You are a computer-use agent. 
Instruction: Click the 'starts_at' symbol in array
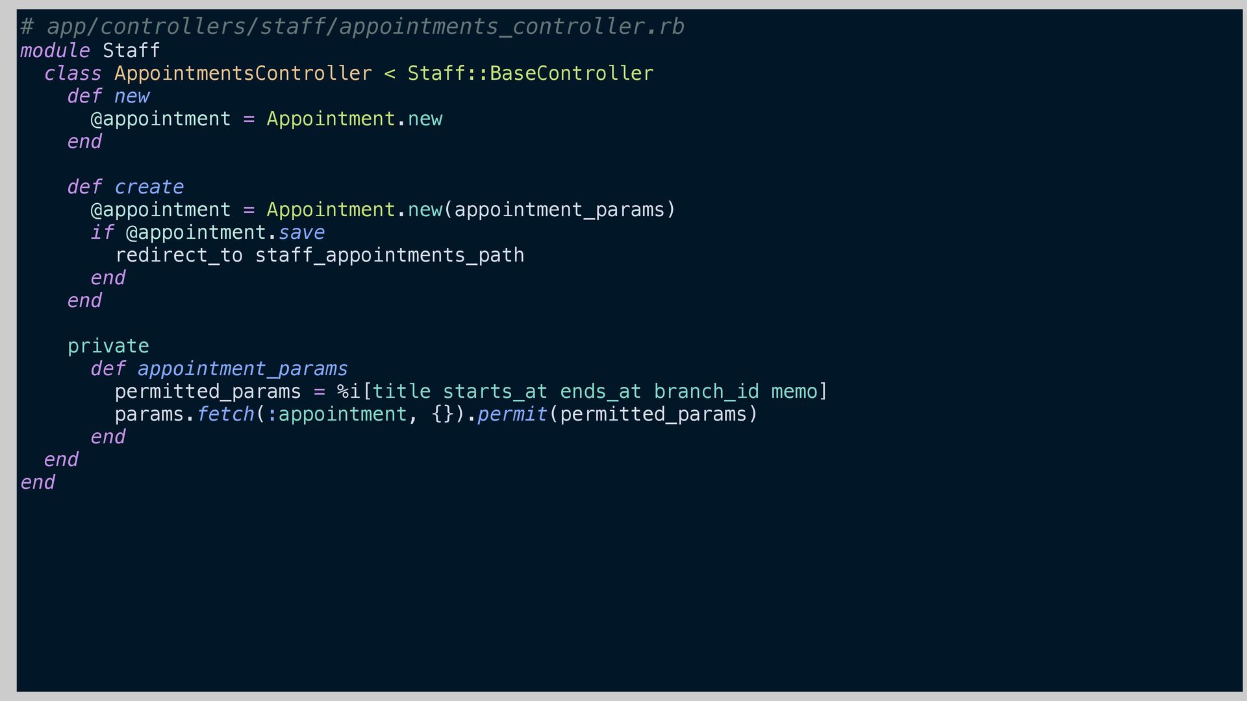[x=495, y=391]
